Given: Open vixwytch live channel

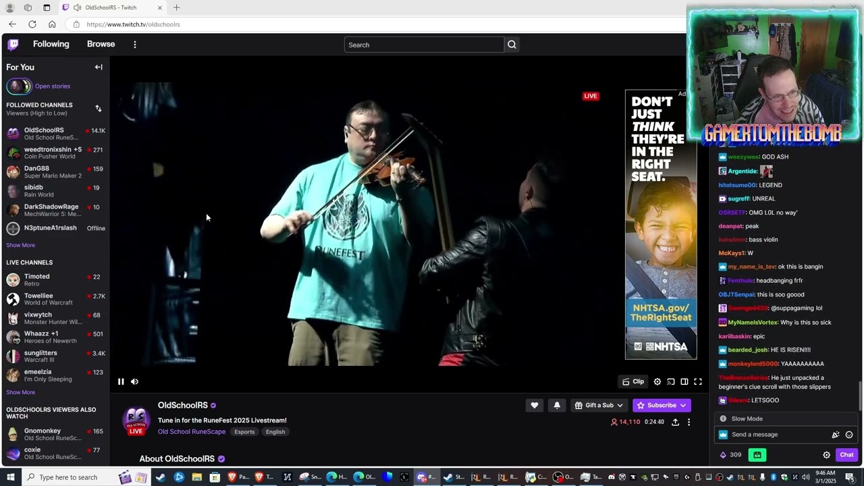Looking at the screenshot, I should [55, 318].
